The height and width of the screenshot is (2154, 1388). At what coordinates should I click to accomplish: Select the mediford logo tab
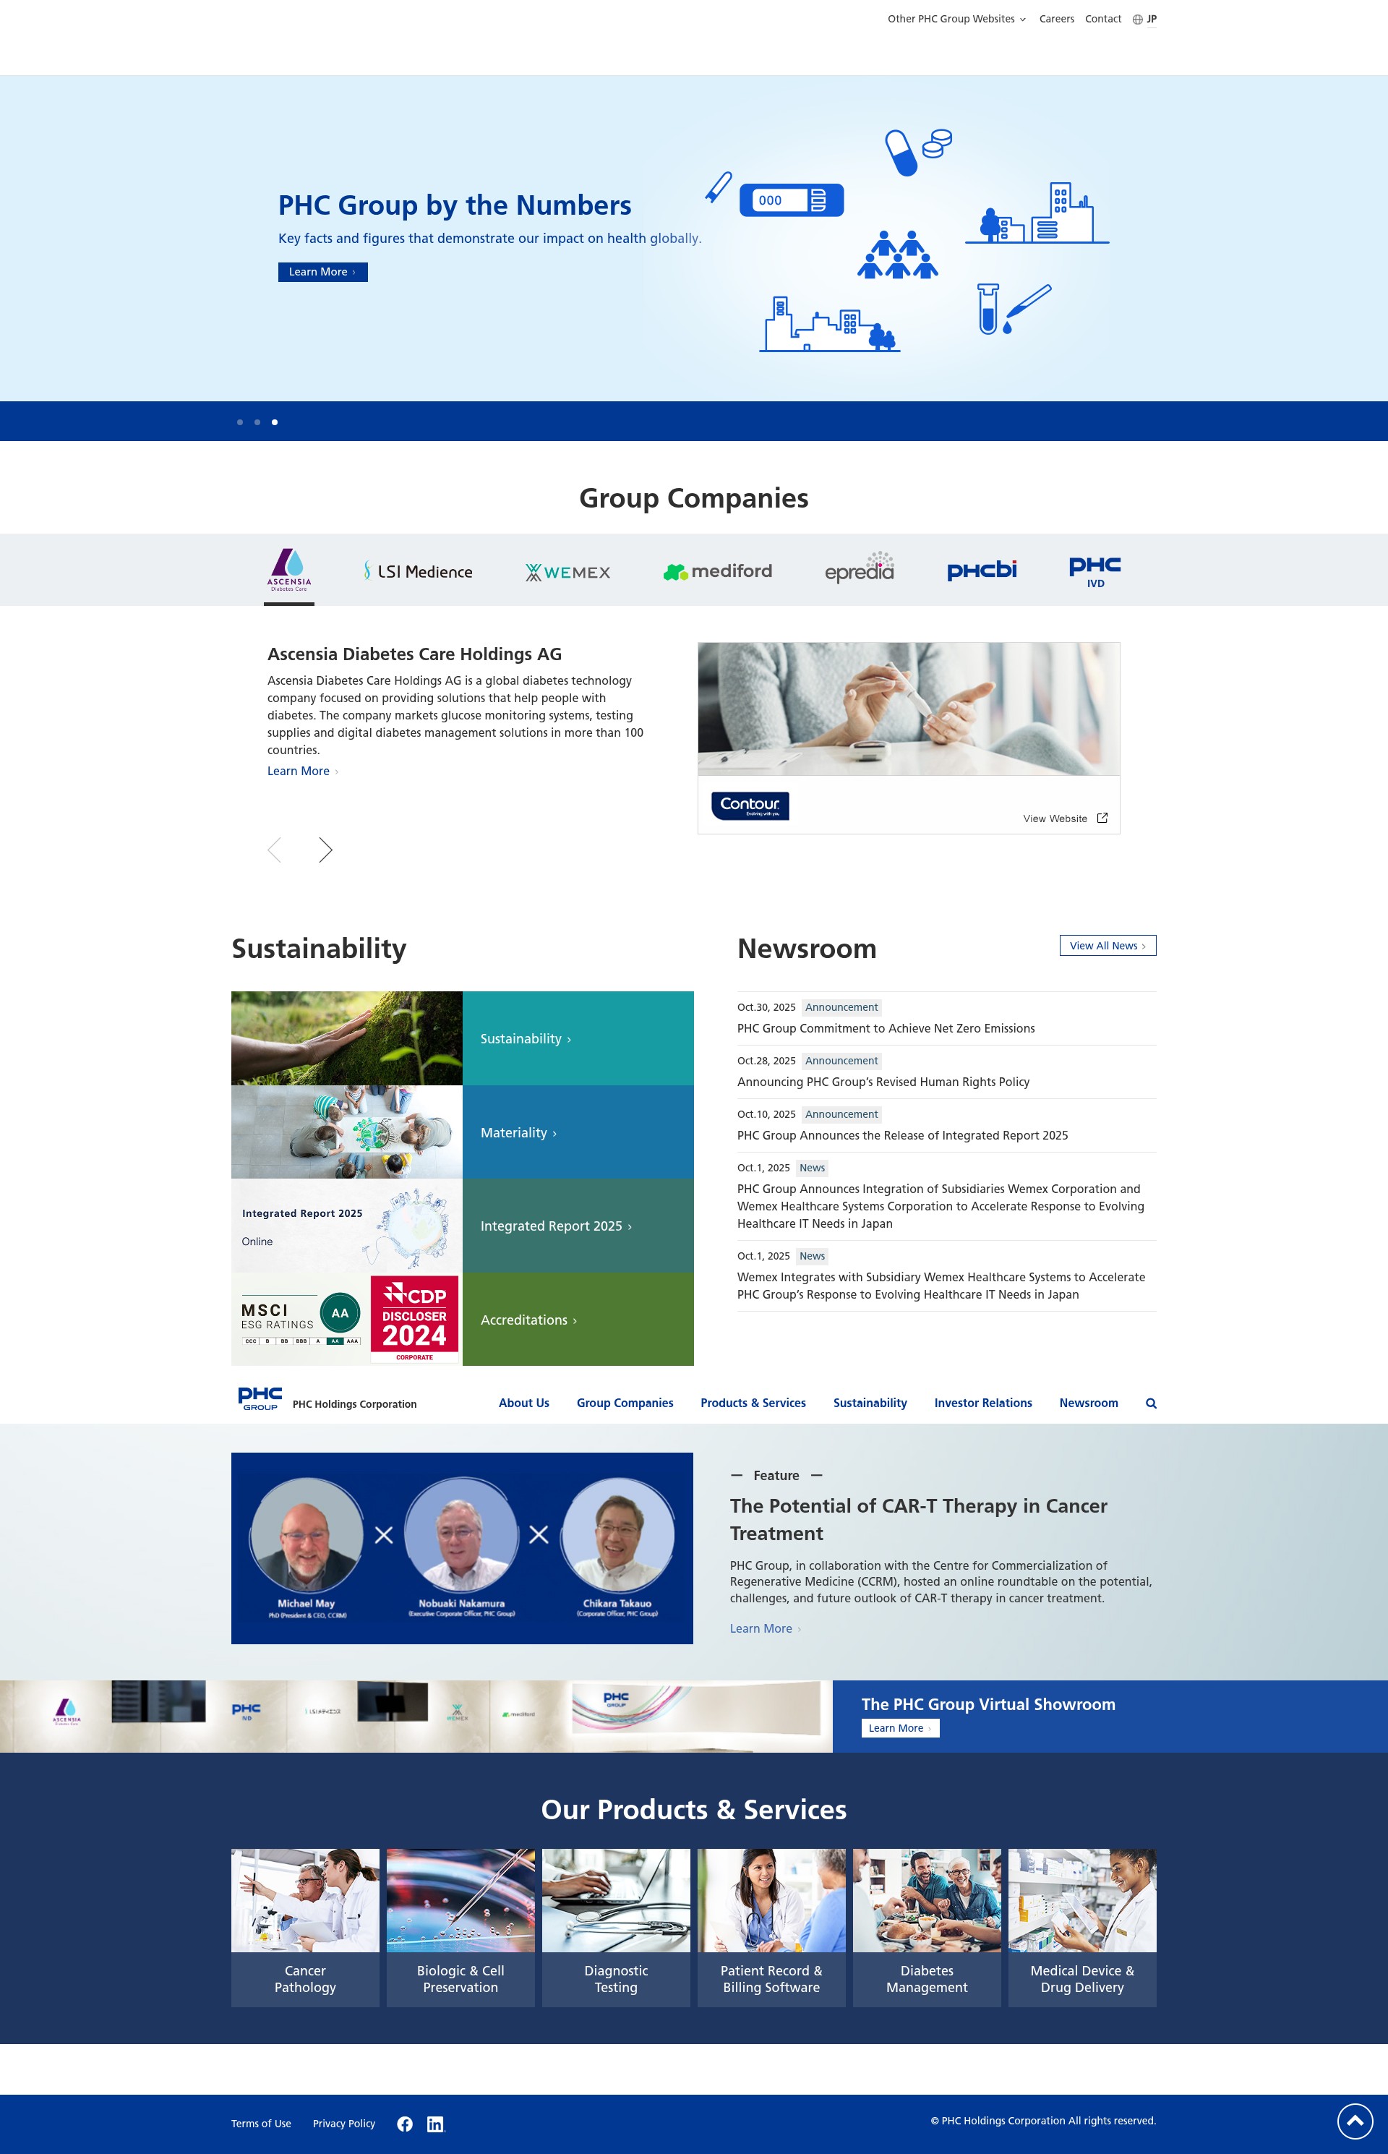[719, 571]
